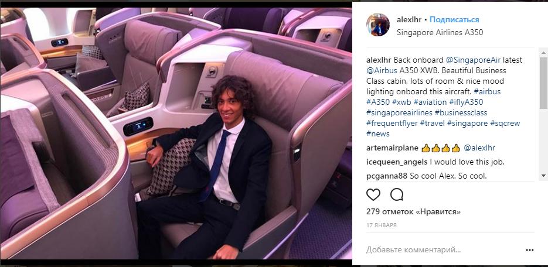The image size is (548, 267).
Task: Open Singapore Airlines A350 location link
Action: (440, 32)
